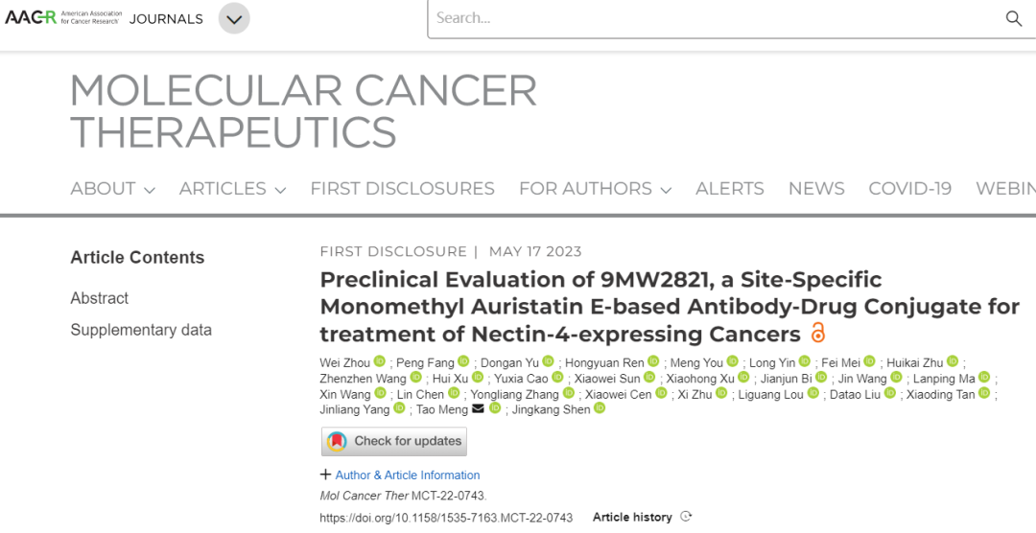Expand the ARTICLES menu
This screenshot has height=533, width=1036.
click(x=232, y=189)
